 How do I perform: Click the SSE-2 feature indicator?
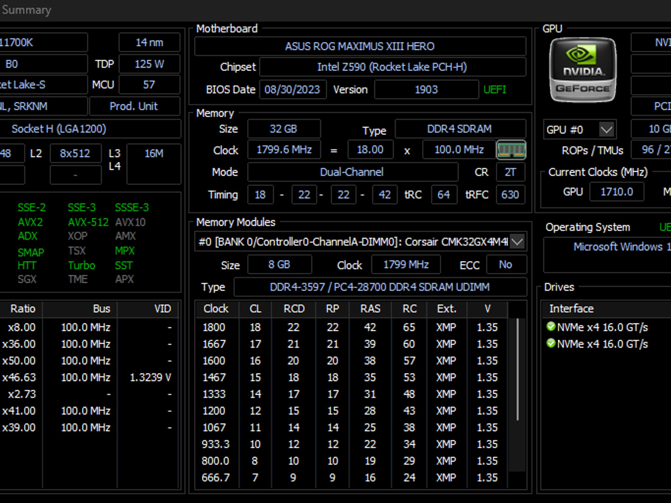point(32,208)
